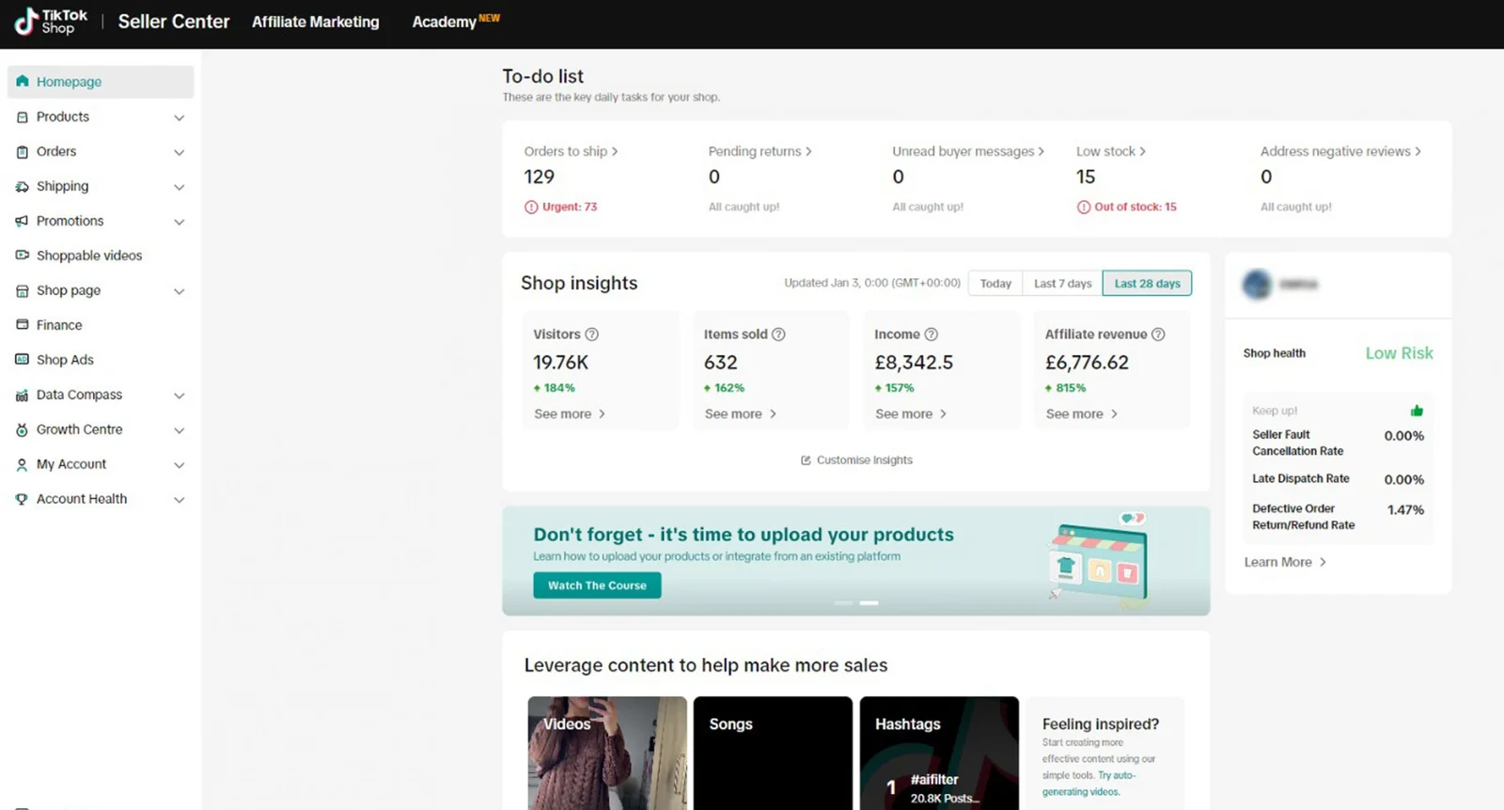Image resolution: width=1504 pixels, height=810 pixels.
Task: Switch insights to Last 7 days
Action: coord(1062,284)
